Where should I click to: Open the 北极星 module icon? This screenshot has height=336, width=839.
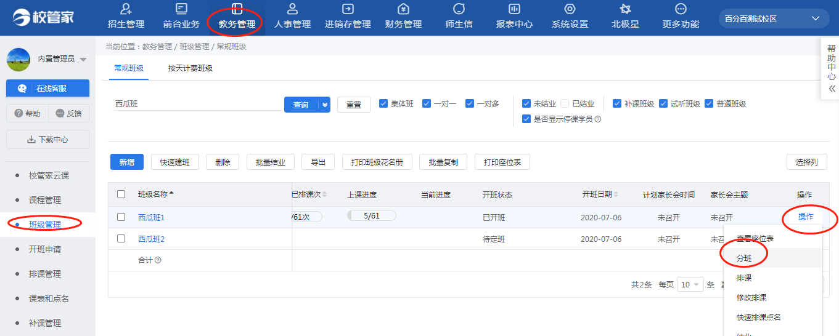[x=625, y=9]
